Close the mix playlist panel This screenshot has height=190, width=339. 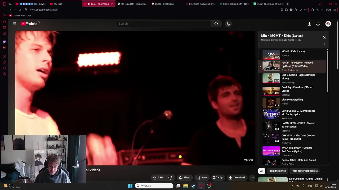pos(324,37)
